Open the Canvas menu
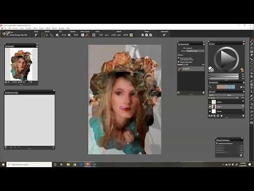Image resolution: width=254 pixels, height=191 pixels. coord(15,28)
